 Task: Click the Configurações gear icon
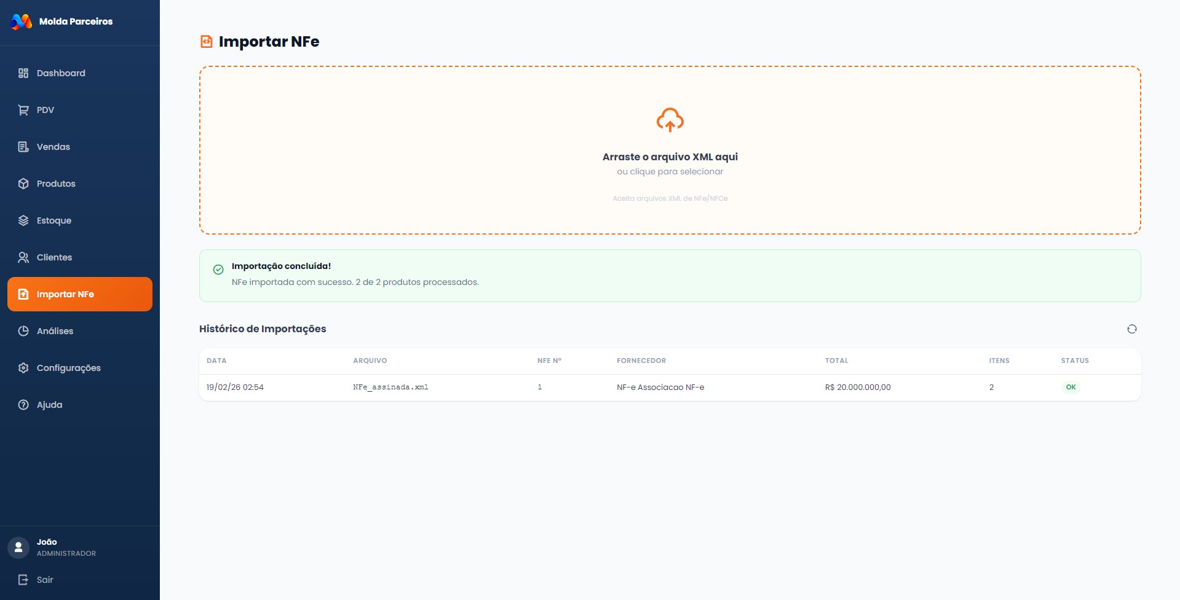click(23, 368)
